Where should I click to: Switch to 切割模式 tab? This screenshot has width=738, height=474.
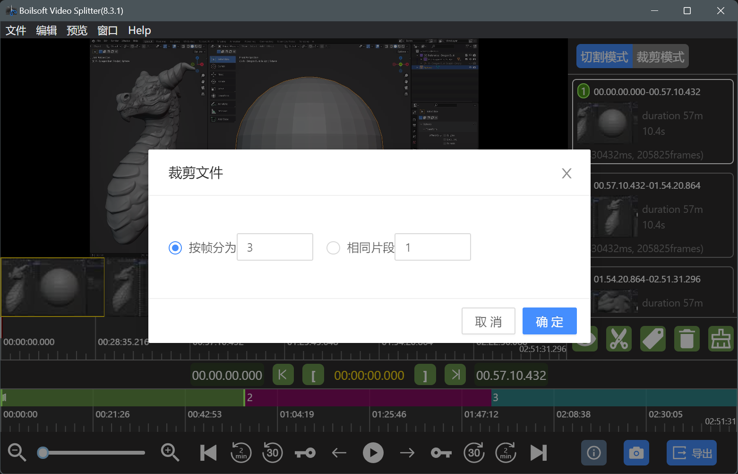pos(604,57)
